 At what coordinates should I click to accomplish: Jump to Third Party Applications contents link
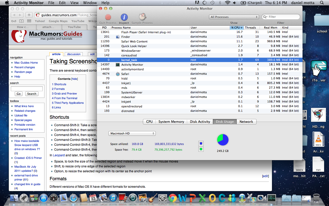coord(68,103)
